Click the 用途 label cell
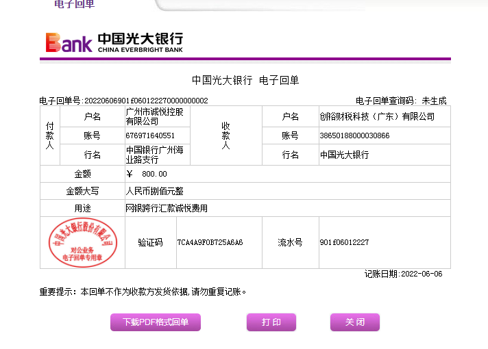This screenshot has width=488, height=349. pyautogui.click(x=82, y=208)
